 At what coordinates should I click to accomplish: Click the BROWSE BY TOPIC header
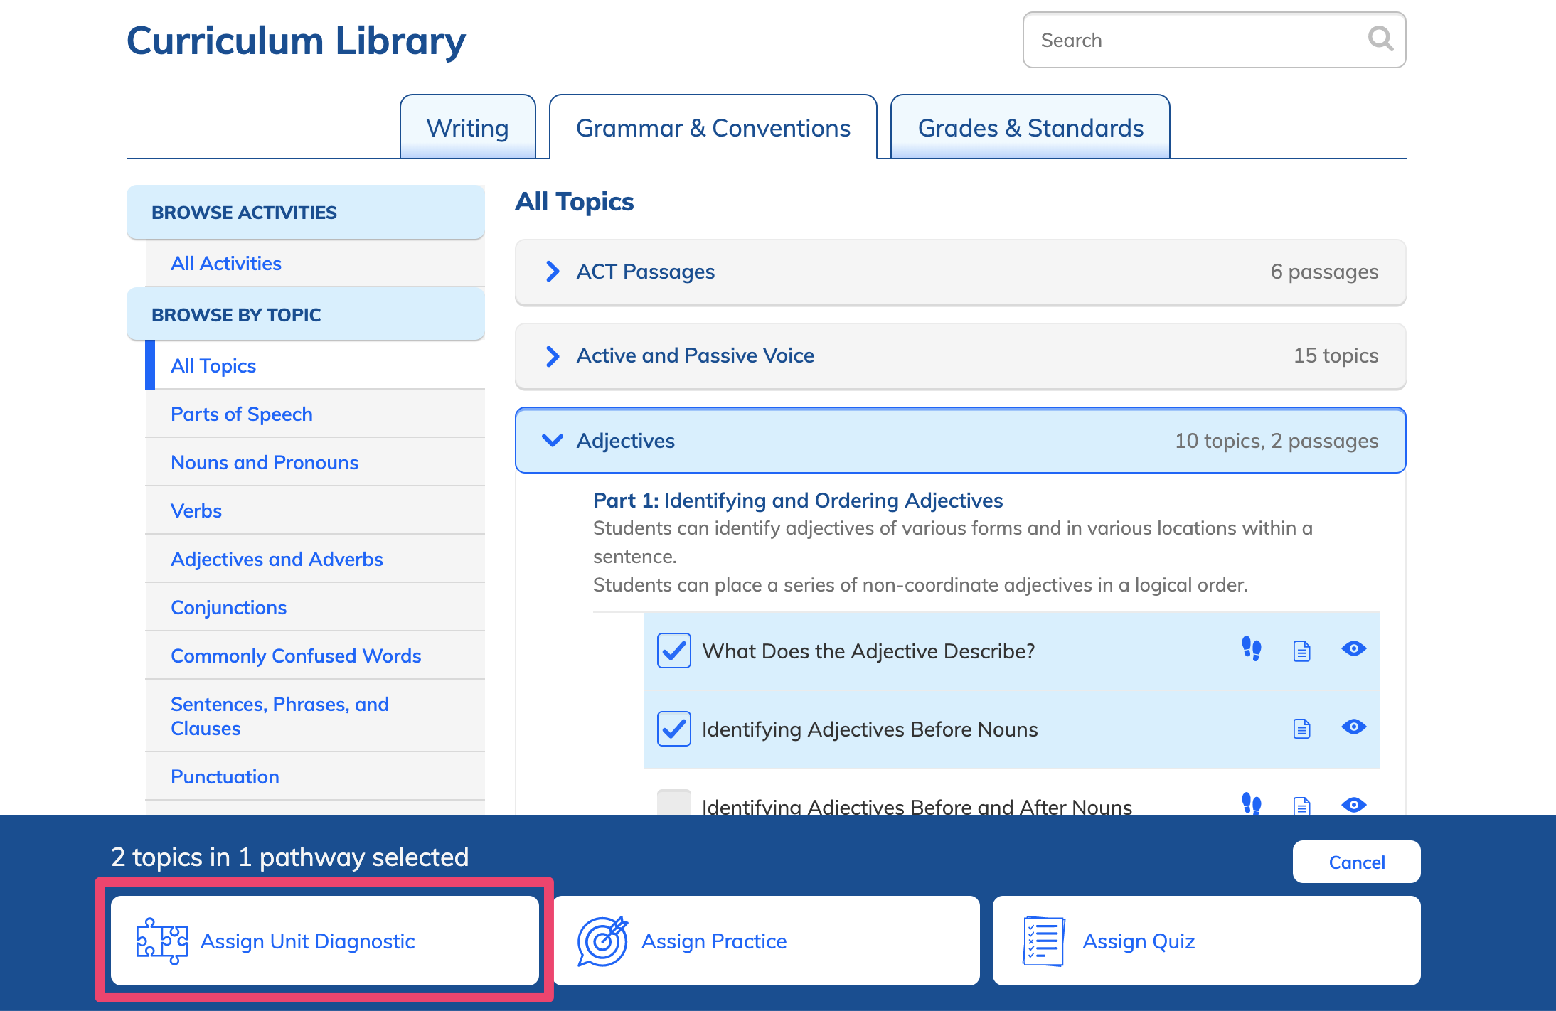(306, 314)
